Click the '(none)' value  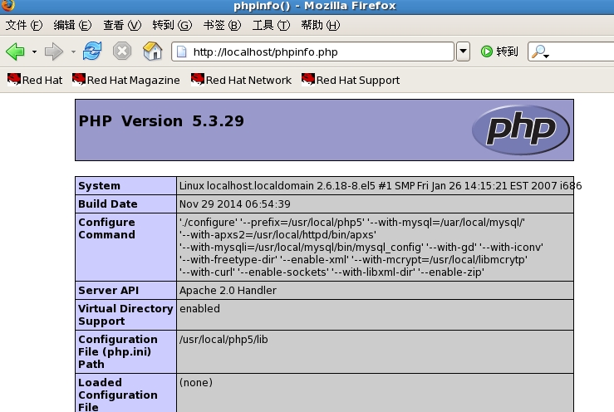click(x=196, y=383)
